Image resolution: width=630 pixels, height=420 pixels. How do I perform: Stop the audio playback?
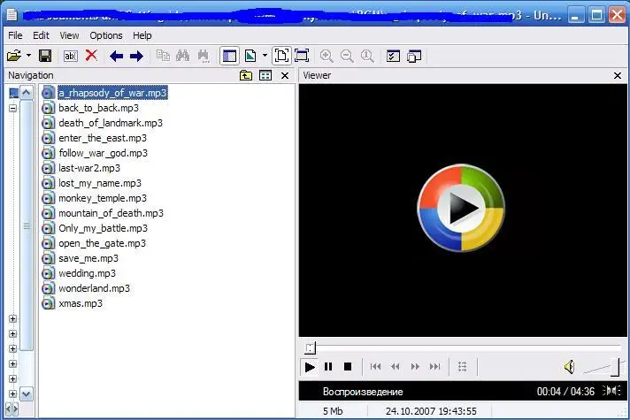(x=348, y=367)
